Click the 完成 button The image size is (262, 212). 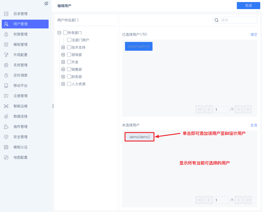[x=249, y=6]
